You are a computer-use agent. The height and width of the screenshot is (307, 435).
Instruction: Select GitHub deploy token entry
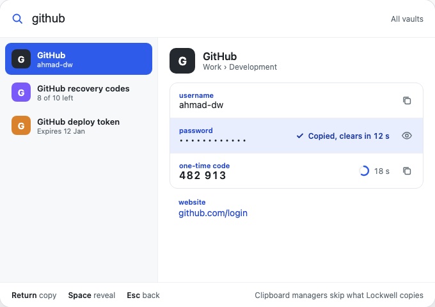(x=79, y=125)
